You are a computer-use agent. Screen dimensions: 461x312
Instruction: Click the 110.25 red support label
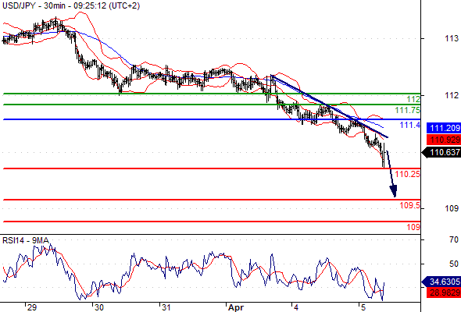[x=408, y=174]
